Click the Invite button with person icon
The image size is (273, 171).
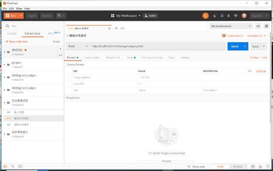(x=149, y=16)
